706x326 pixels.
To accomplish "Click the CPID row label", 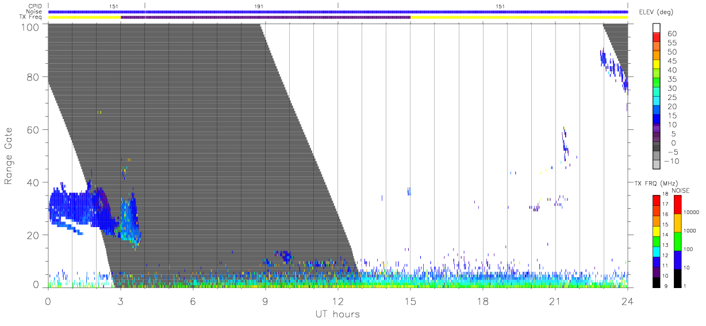I will click(x=35, y=6).
